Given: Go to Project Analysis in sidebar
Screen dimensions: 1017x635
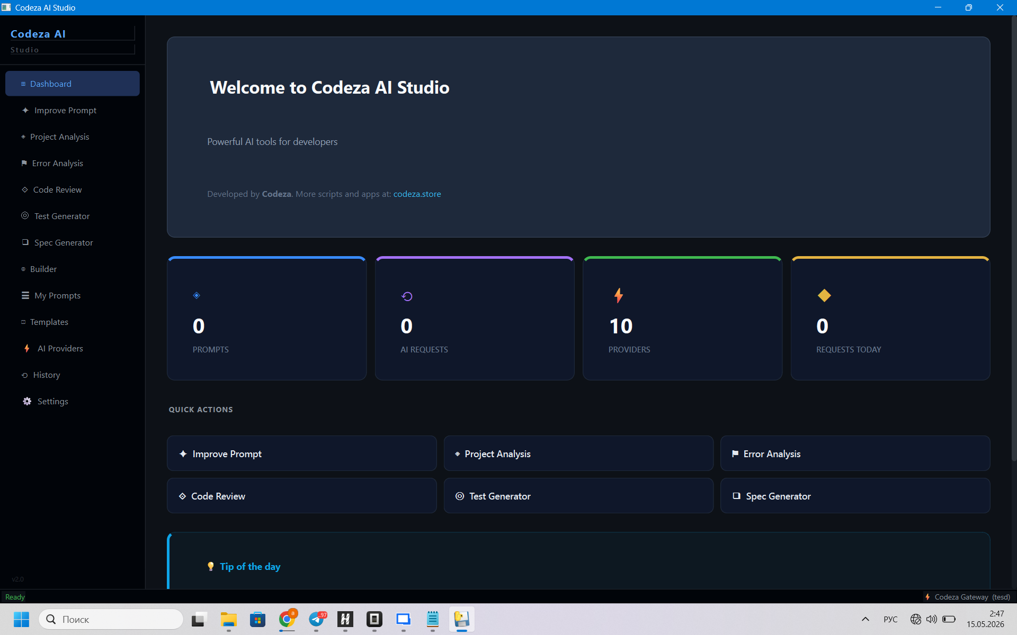Looking at the screenshot, I should [73, 137].
